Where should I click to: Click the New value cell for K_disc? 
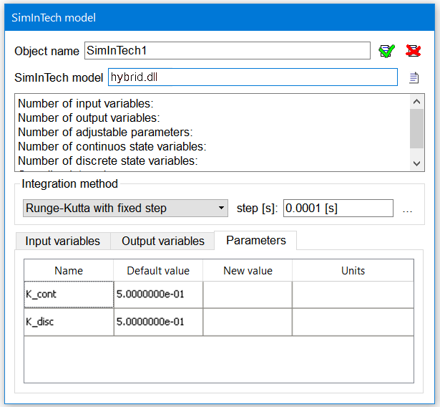click(x=248, y=322)
